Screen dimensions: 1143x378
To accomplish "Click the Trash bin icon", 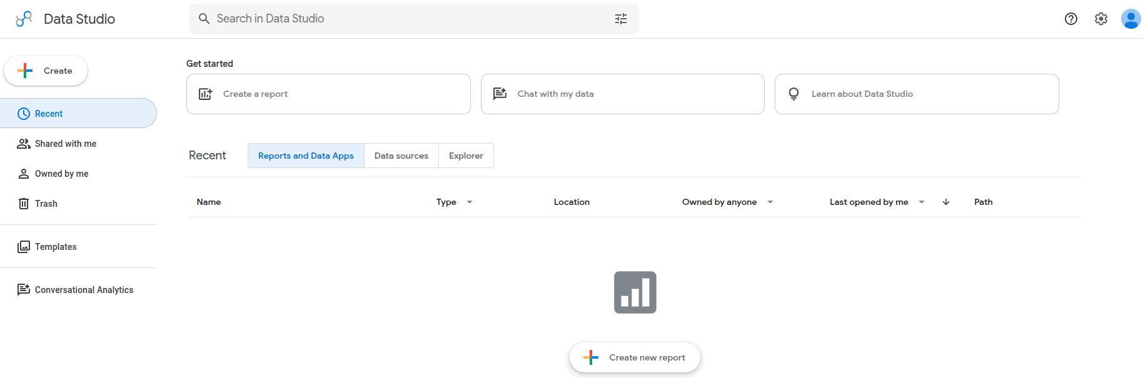I will click(24, 204).
